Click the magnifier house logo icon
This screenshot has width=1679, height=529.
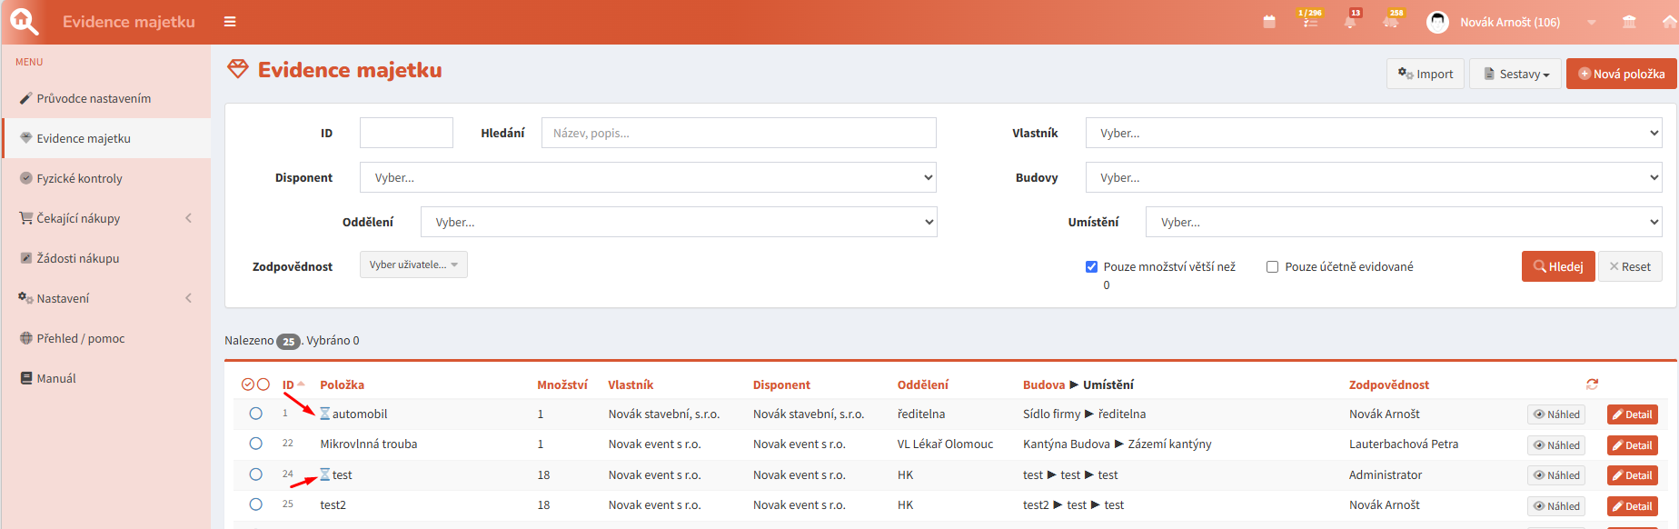[24, 22]
